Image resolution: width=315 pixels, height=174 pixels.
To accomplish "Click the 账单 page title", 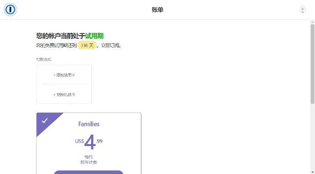I will [157, 9].
